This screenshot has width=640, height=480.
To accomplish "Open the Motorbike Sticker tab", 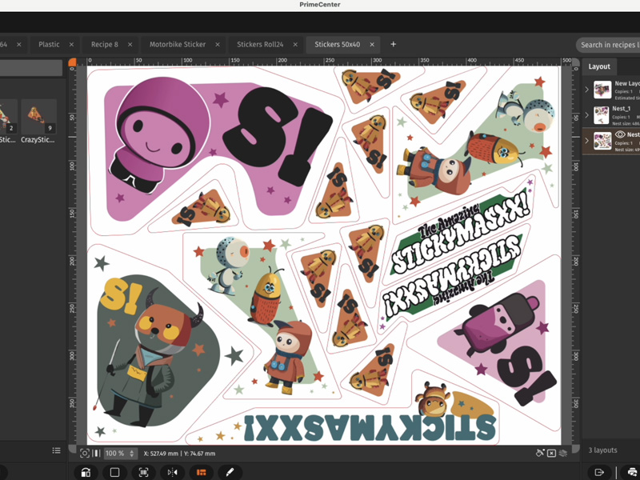I will pyautogui.click(x=178, y=45).
